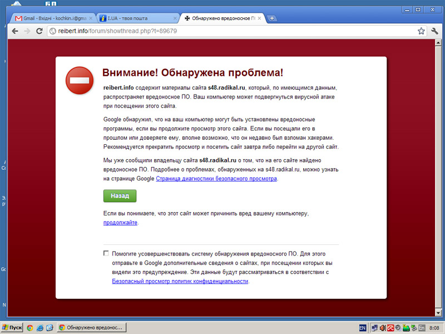Click the scrollbar down arrow
The image size is (445, 334).
tap(438, 313)
